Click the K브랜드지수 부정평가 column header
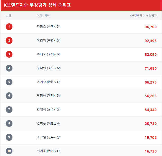 click(143, 16)
